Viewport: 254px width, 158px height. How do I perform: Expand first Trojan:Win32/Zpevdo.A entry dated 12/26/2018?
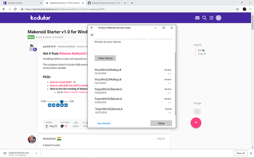(168, 93)
